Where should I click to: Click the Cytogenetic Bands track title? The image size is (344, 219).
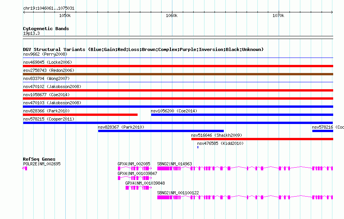pyautogui.click(x=46, y=29)
